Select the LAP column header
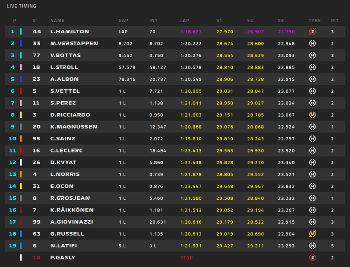The height and width of the screenshot is (267, 350). pos(185,21)
